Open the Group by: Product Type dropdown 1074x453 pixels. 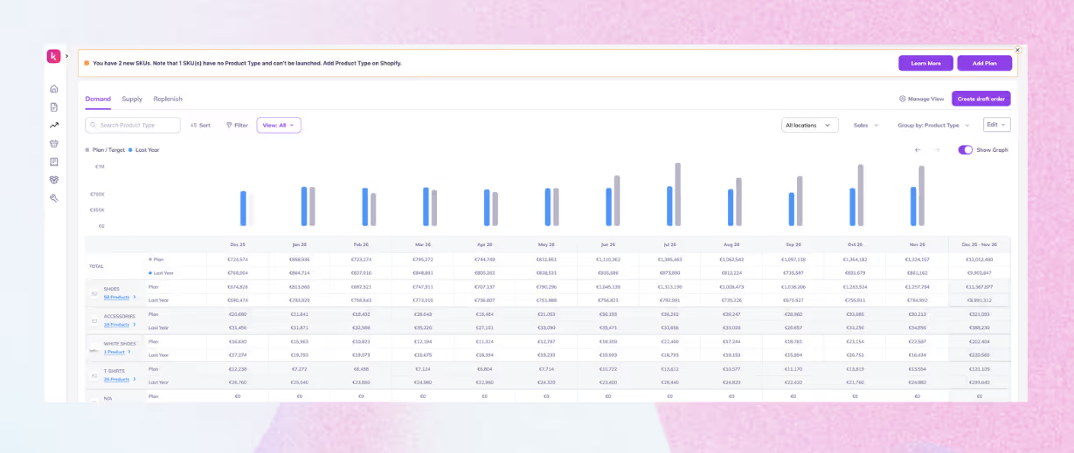pos(933,125)
